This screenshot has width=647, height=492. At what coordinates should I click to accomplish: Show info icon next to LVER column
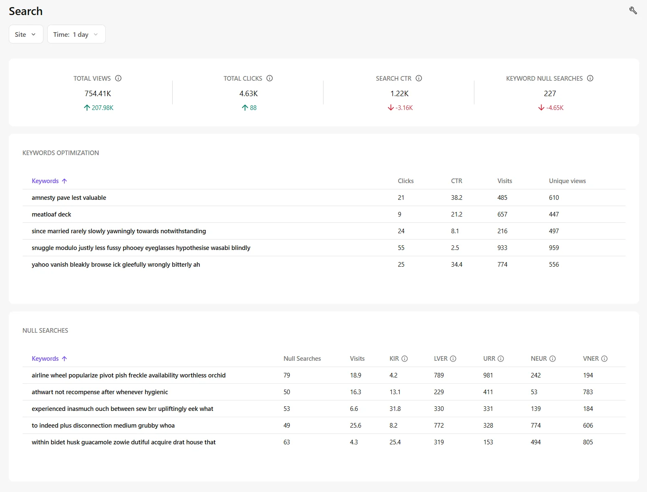tap(453, 359)
